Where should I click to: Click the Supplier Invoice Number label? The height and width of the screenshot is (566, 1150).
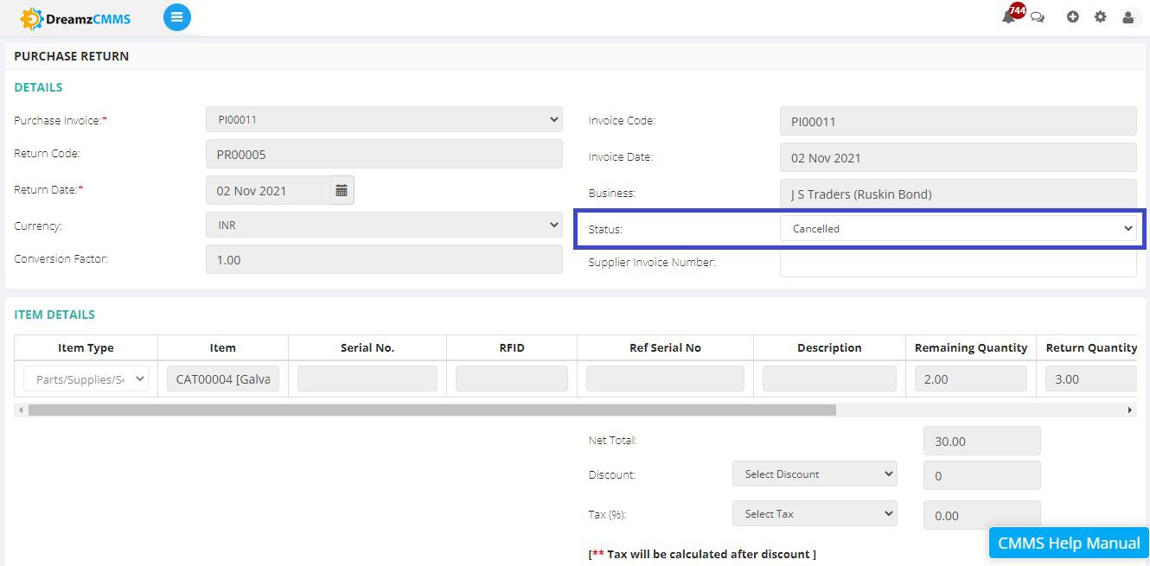(652, 262)
